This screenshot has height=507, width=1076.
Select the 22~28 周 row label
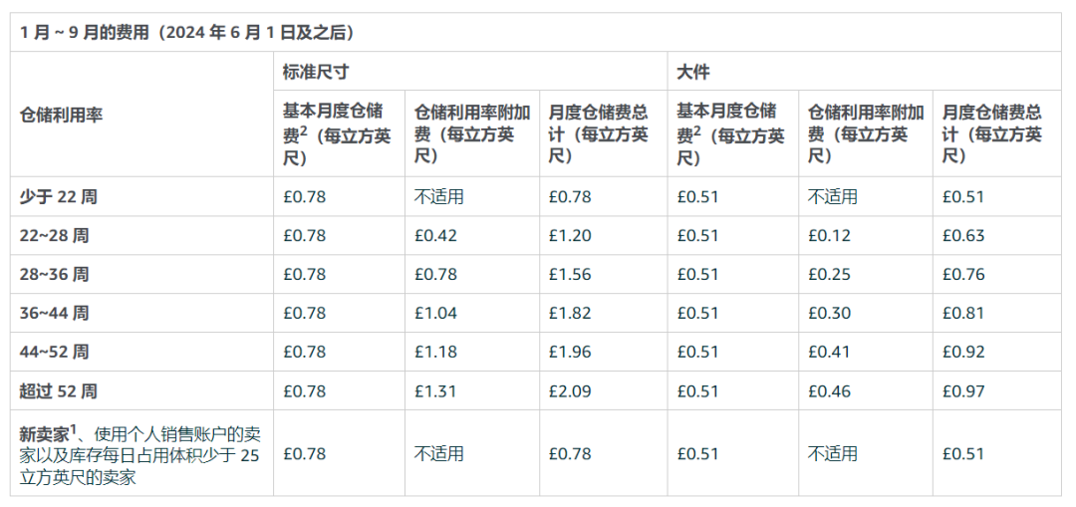tap(55, 236)
